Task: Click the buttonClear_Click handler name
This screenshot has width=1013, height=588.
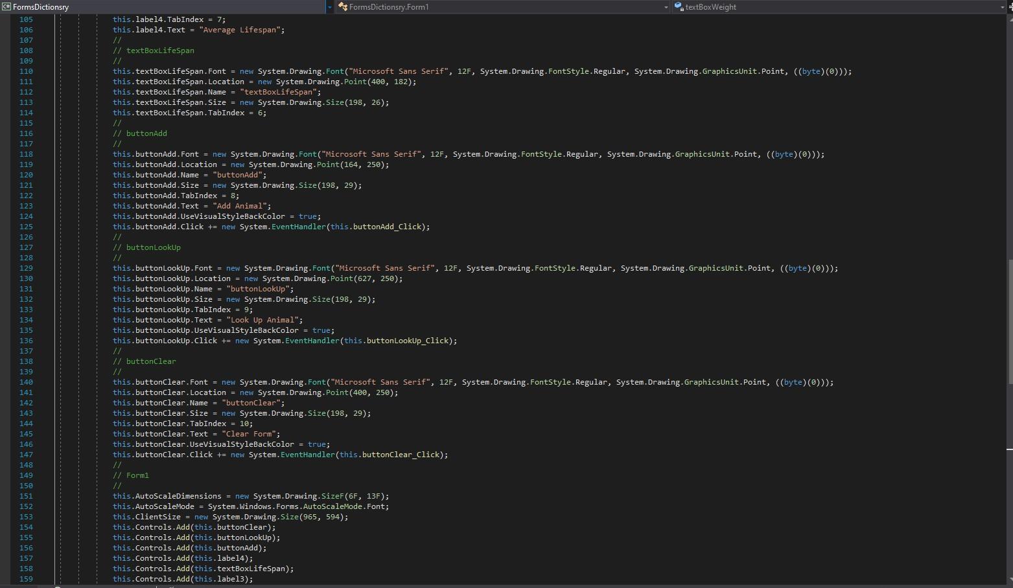Action: pyautogui.click(x=401, y=455)
